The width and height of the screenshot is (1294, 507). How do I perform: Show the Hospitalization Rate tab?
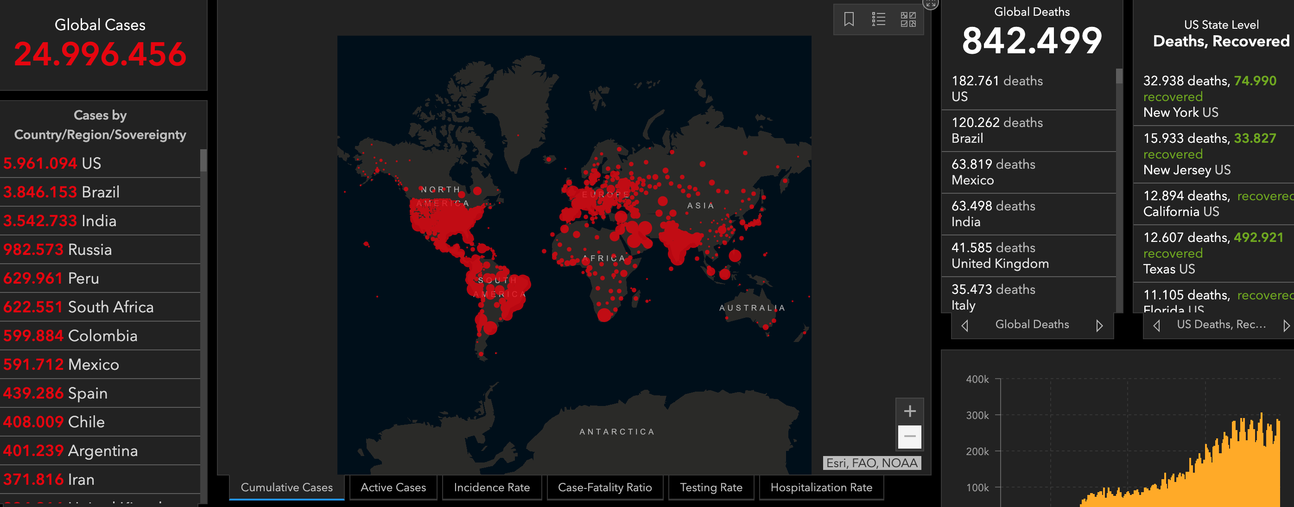pos(821,488)
